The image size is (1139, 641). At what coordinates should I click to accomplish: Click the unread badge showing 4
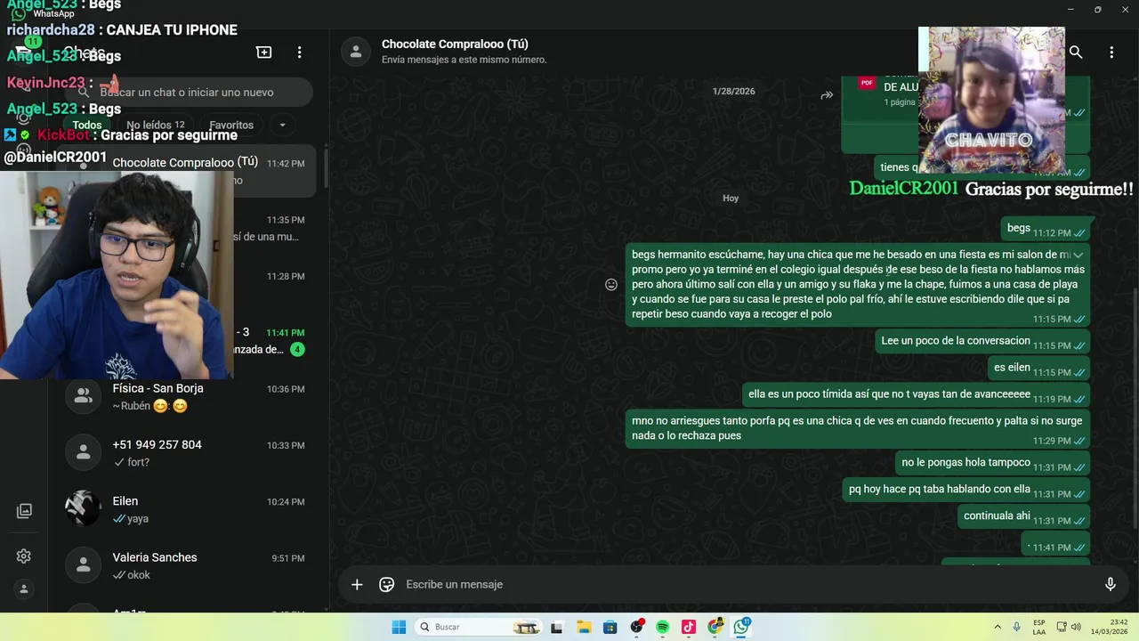coord(297,349)
